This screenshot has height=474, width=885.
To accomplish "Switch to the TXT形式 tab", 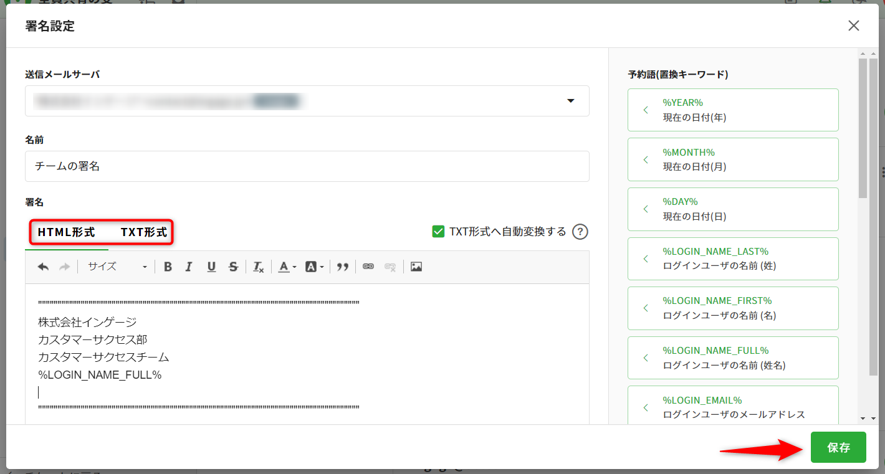I will click(x=144, y=232).
